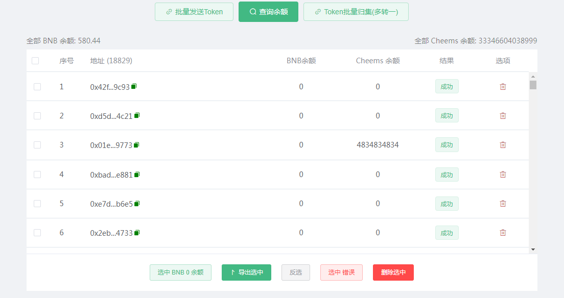Select row 4 checkbox
This screenshot has width=564, height=298.
pos(37,175)
